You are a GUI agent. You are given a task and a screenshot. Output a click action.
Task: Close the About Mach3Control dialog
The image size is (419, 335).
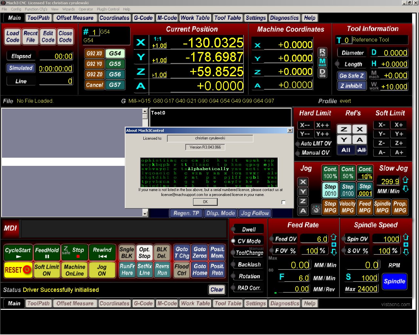point(290,130)
